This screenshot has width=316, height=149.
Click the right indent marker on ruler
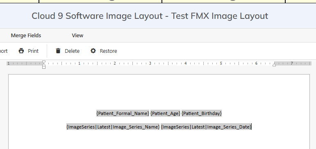pos(274,64)
